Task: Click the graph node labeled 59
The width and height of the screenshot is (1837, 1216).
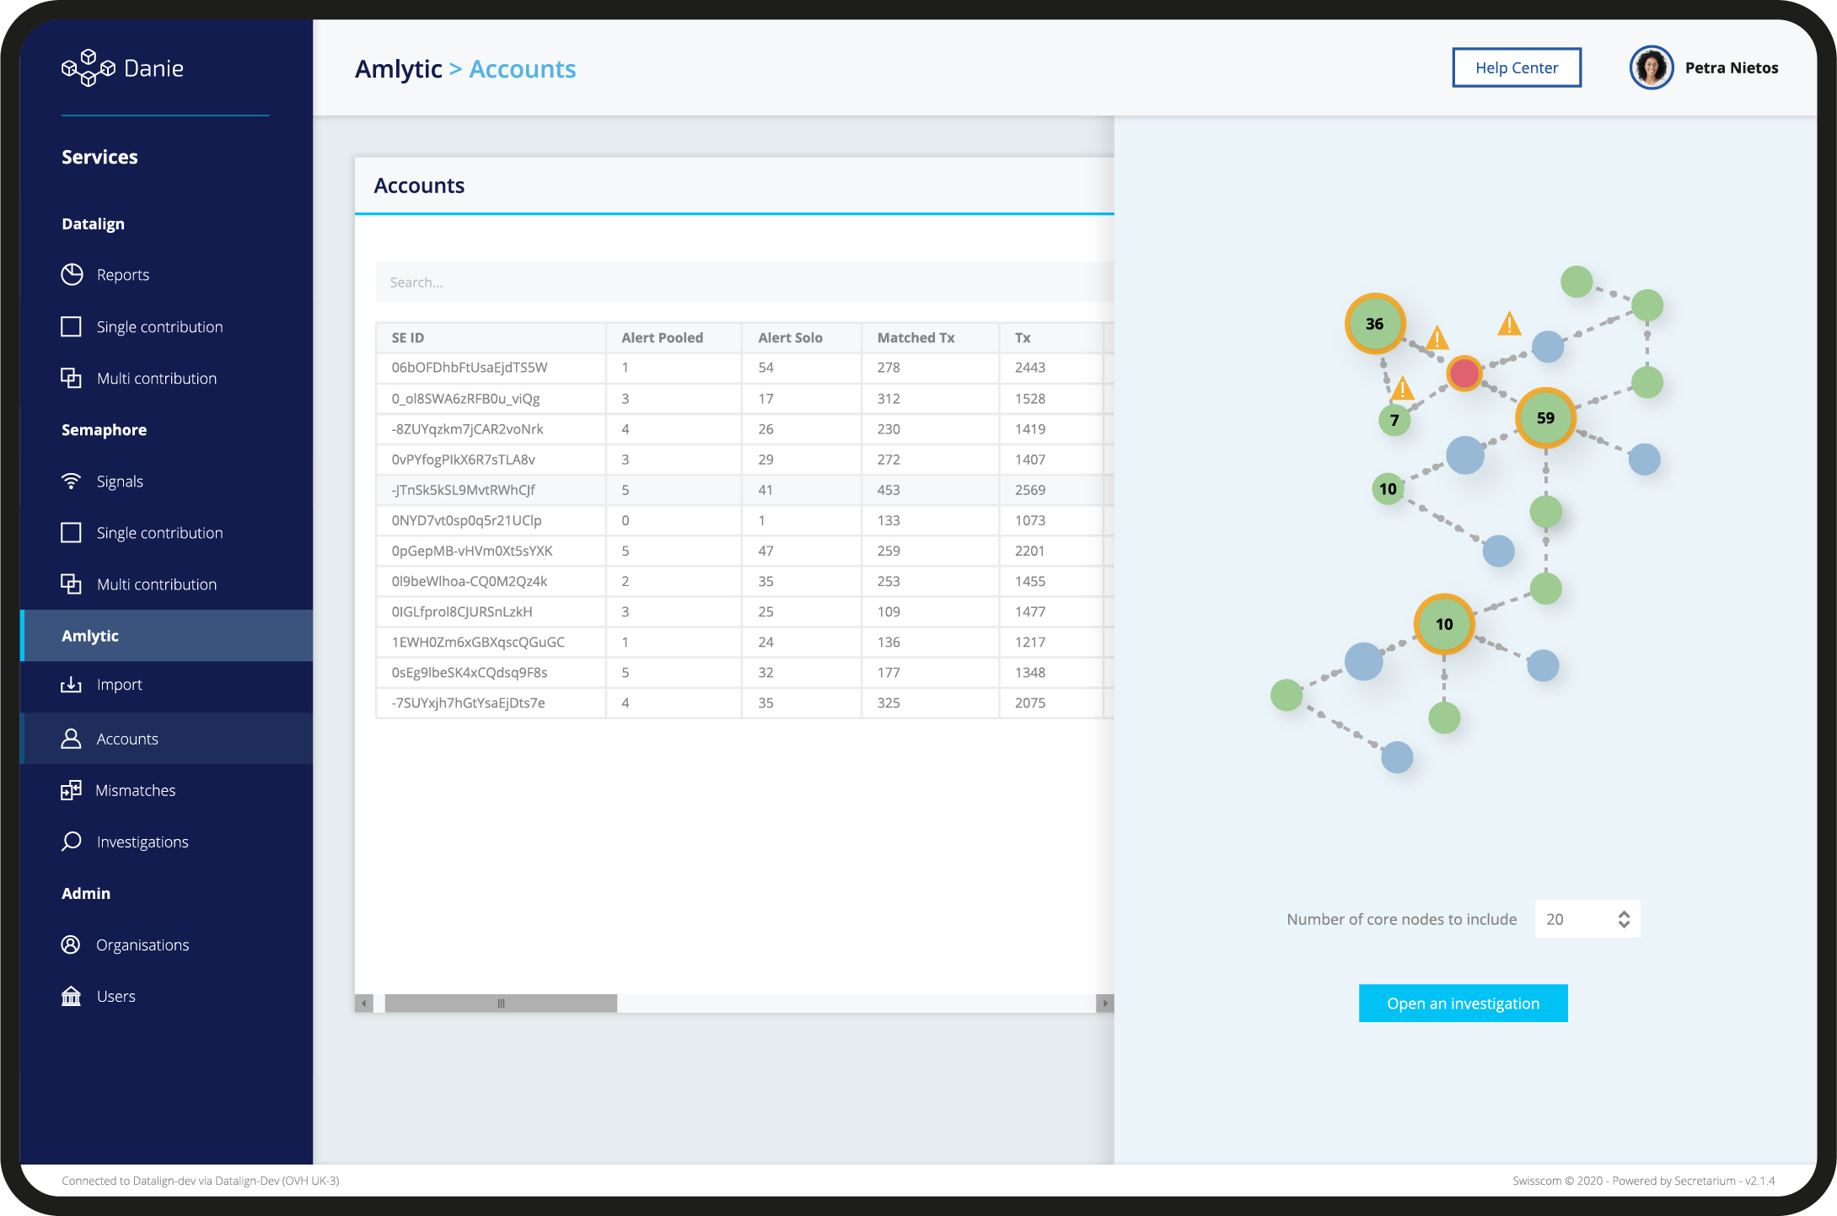Action: coord(1544,418)
